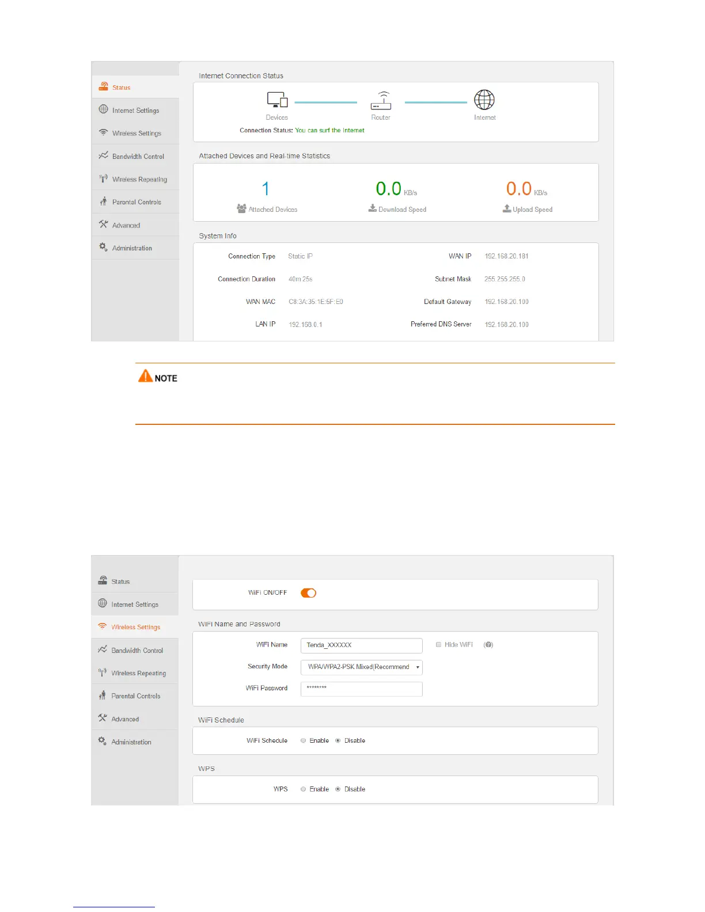This screenshot has height=912, width=705.
Task: Click inside the WiFi Name field
Action: [x=362, y=645]
